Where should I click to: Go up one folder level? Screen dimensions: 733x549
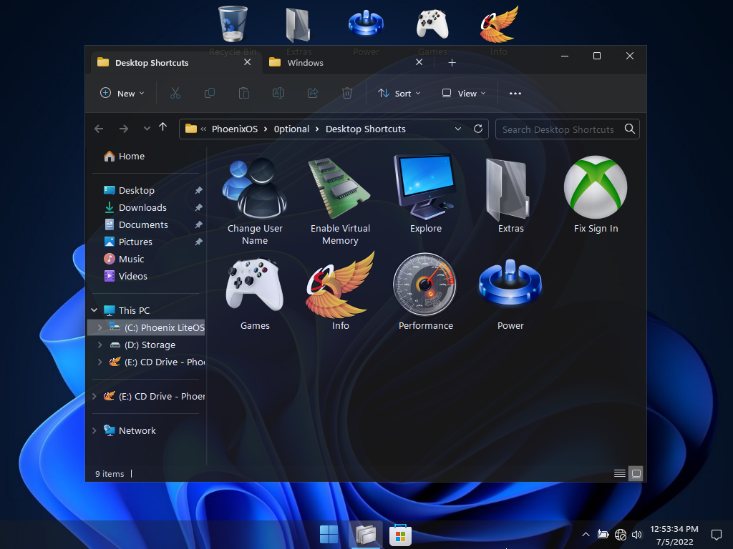click(162, 127)
